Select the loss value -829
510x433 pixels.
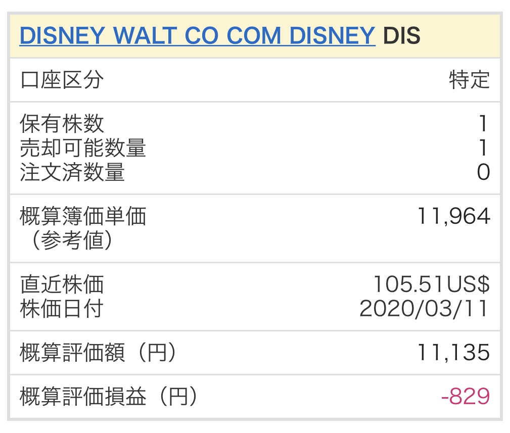[x=466, y=397]
